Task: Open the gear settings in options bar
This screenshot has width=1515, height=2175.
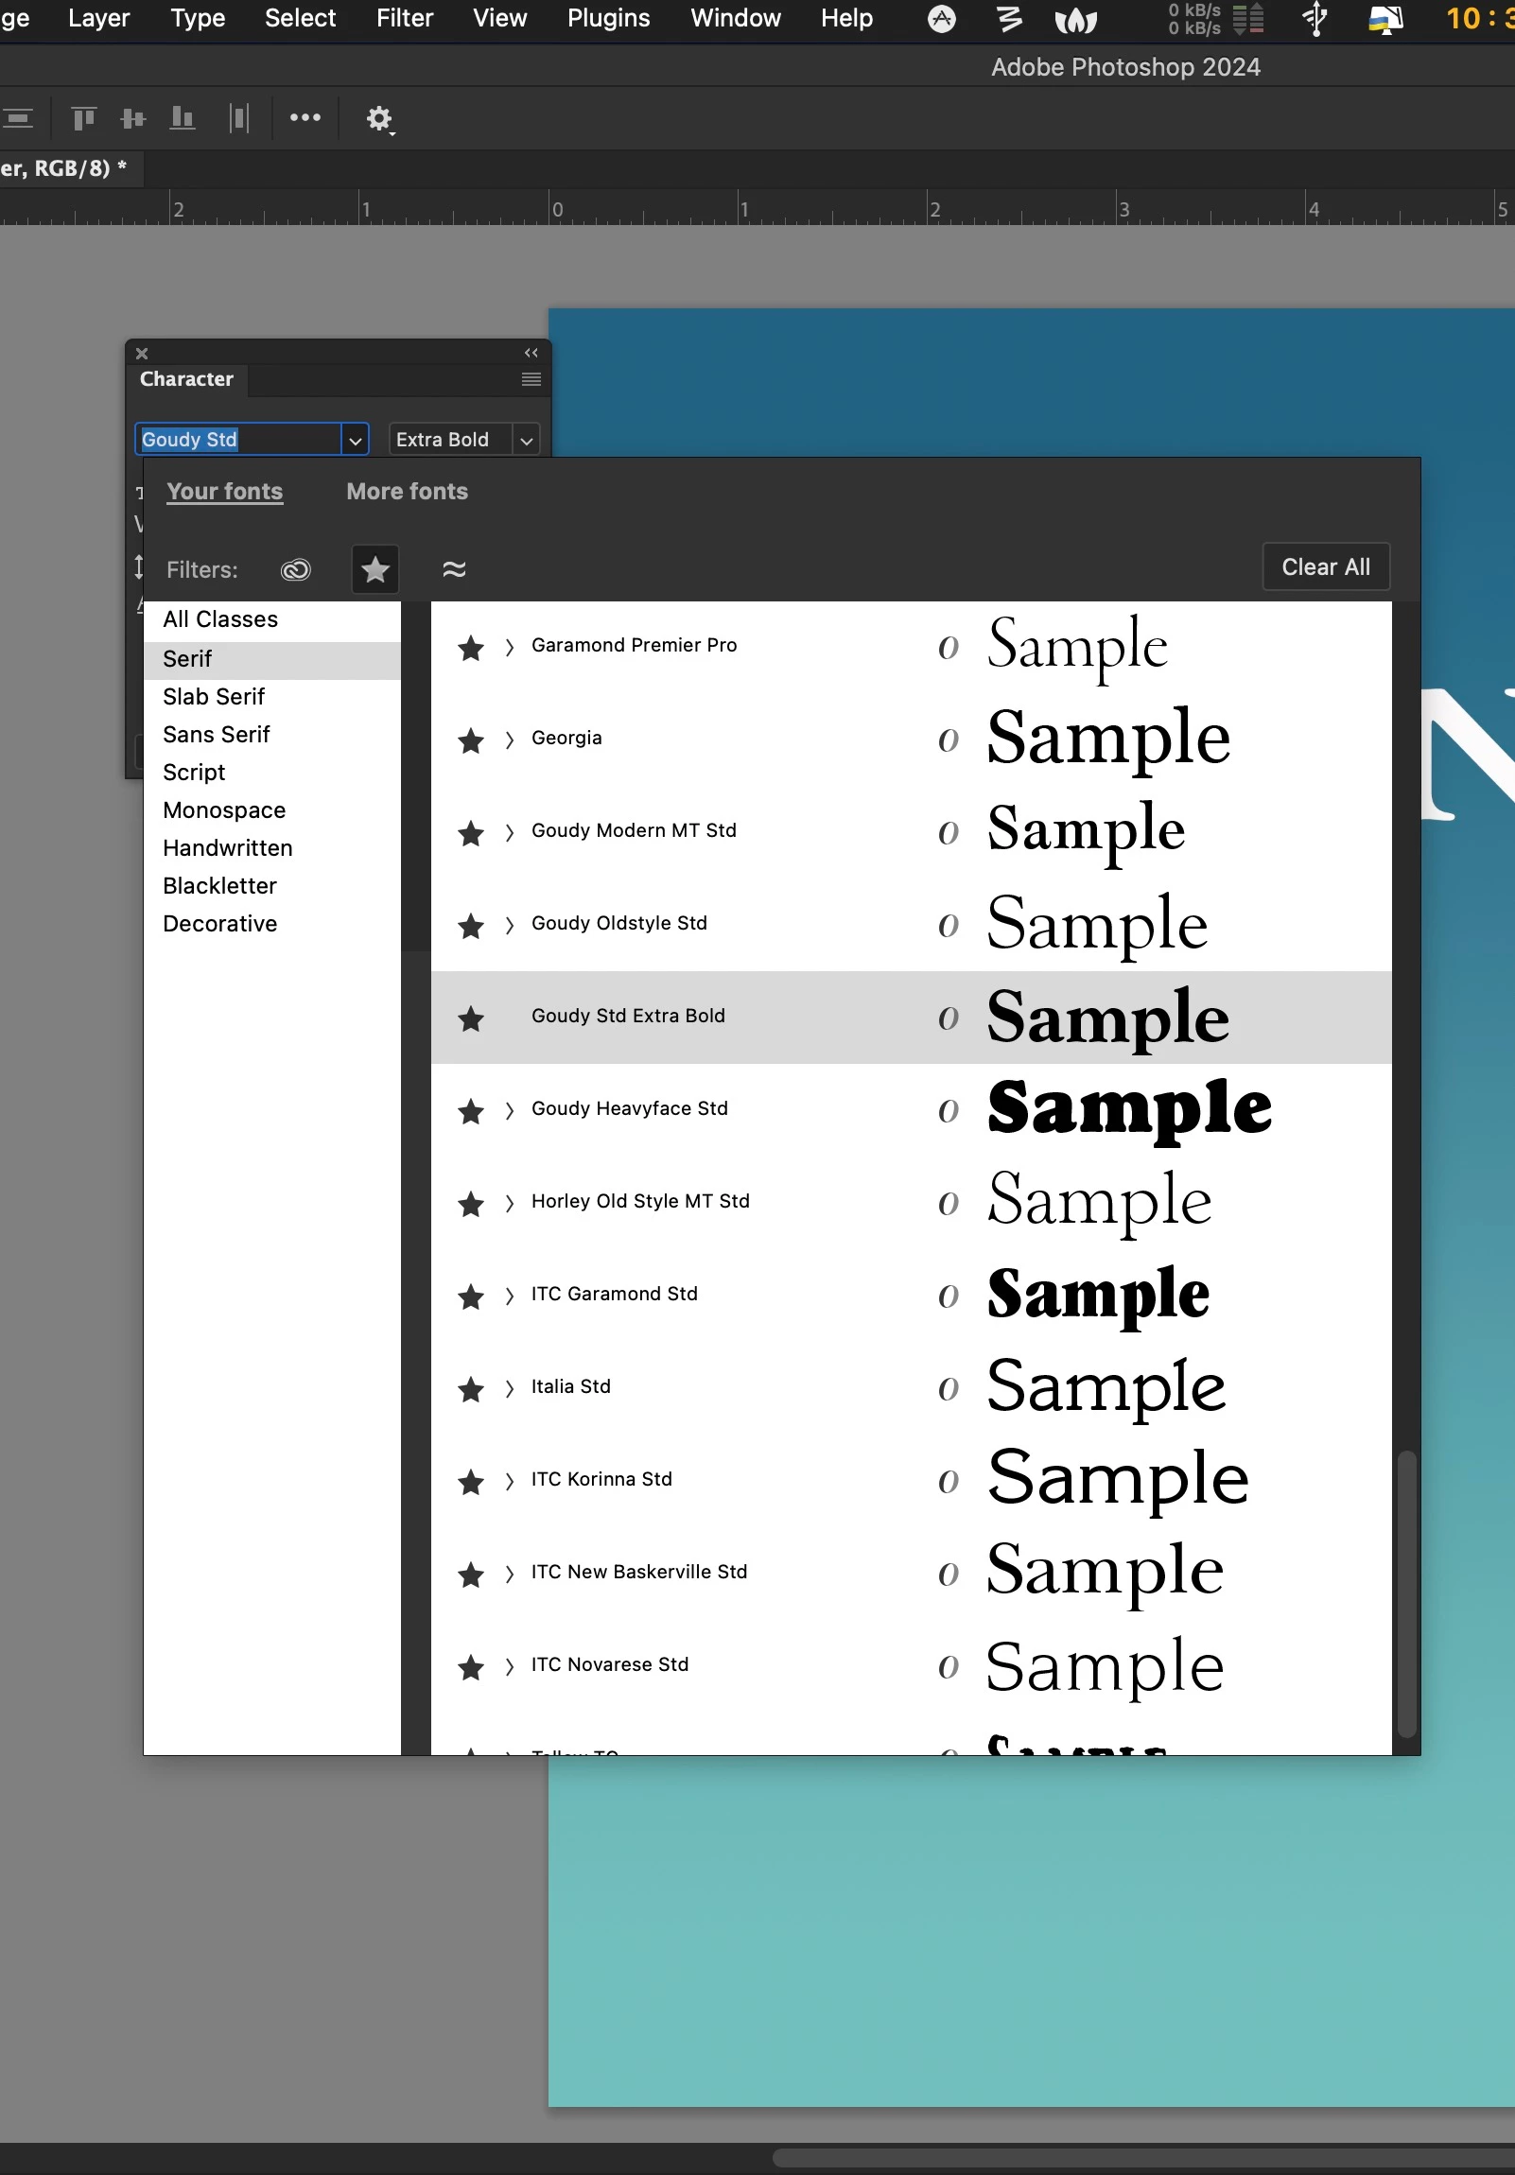Action: [x=380, y=119]
